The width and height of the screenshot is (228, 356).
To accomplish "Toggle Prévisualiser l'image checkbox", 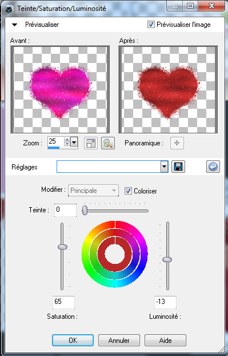I will tap(151, 24).
